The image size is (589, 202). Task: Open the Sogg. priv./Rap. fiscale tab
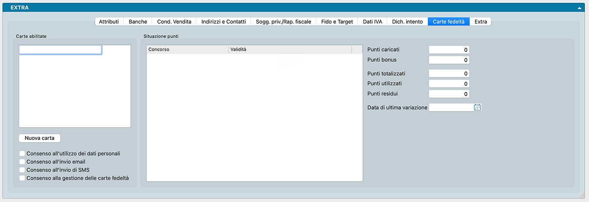(283, 22)
